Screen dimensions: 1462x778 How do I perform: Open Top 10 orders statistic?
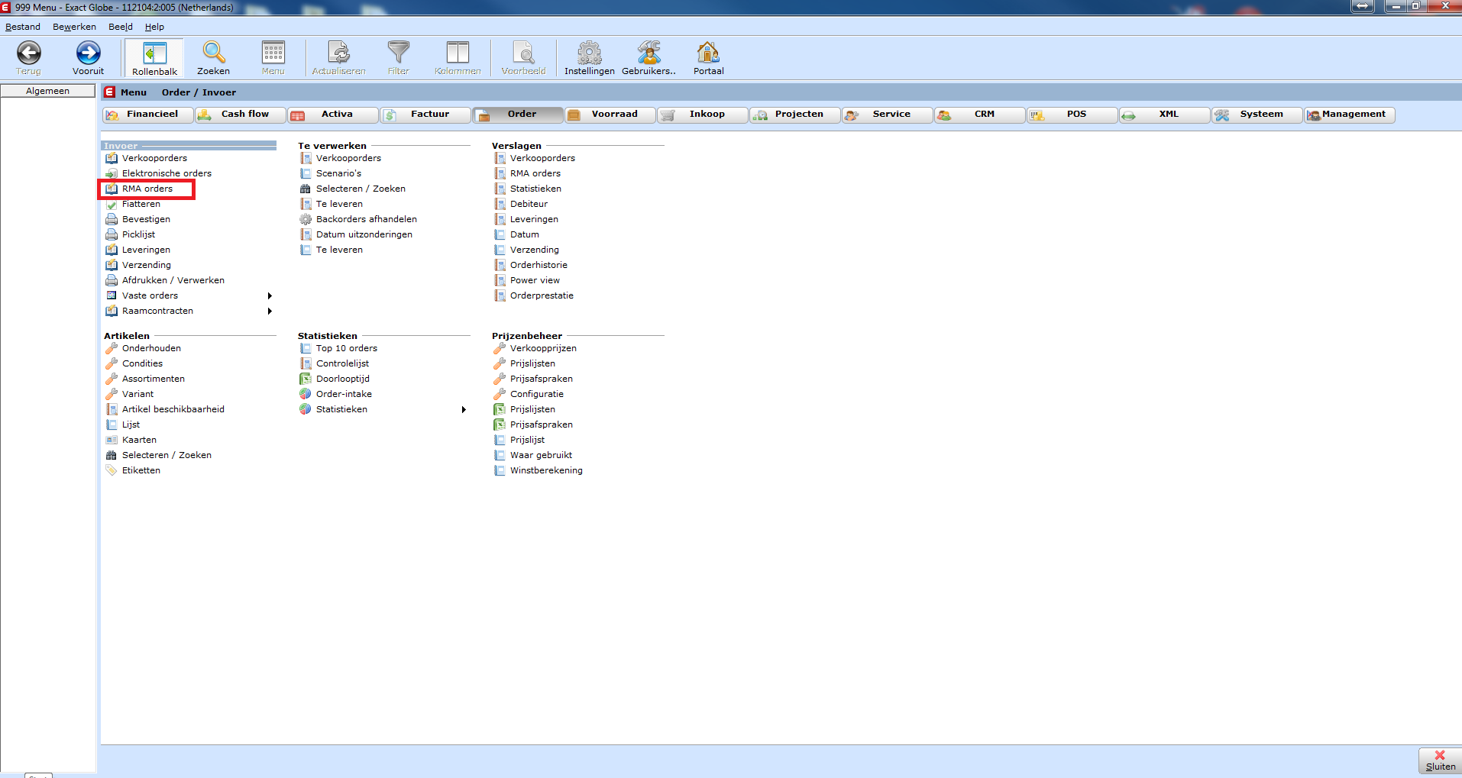click(x=347, y=348)
